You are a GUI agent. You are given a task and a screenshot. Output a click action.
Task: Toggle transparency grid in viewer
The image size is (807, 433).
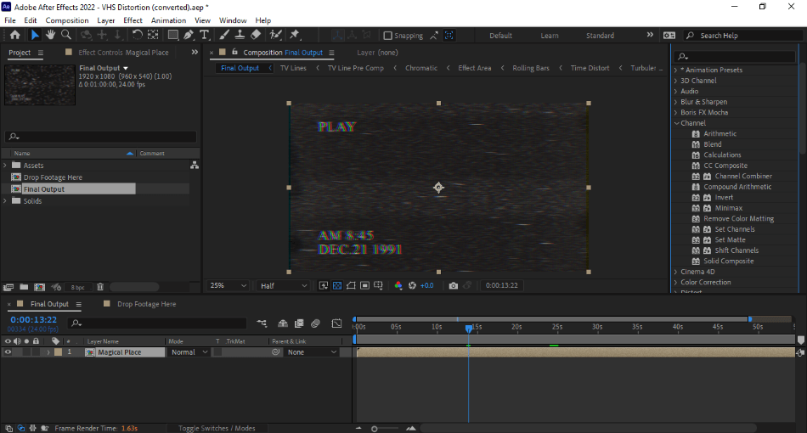coord(337,285)
